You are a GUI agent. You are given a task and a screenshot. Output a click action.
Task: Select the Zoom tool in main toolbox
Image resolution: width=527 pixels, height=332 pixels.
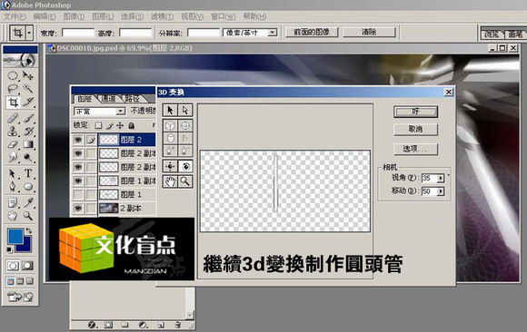pos(28,216)
